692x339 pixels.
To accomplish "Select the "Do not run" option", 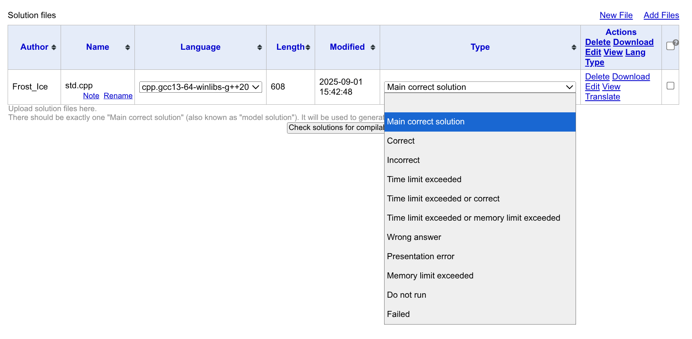I will coord(406,295).
